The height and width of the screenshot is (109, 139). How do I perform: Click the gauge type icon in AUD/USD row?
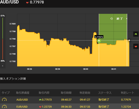click(4, 99)
